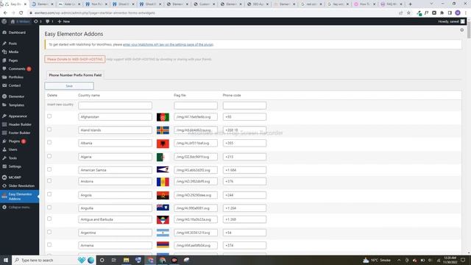Open Portfolios in the sidebar

point(15,77)
